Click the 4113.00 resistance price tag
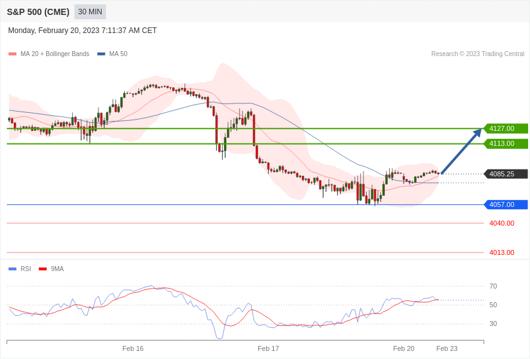 pos(506,143)
